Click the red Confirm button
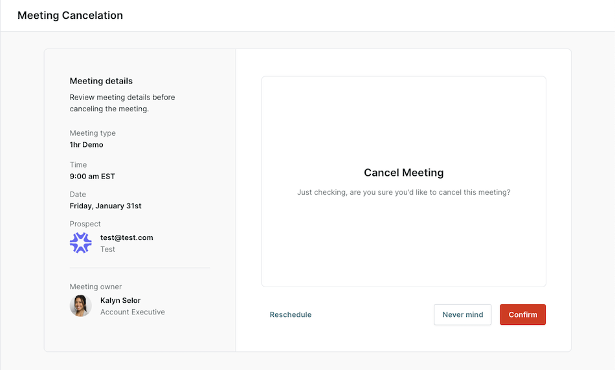 [x=522, y=314]
